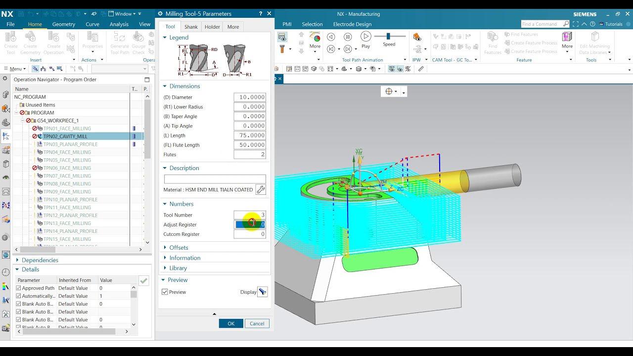Collapse the G54_WORKPIECE_1 tree node
The width and height of the screenshot is (633, 356).
click(x=23, y=121)
